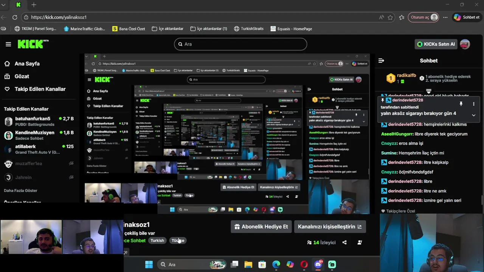Open offline channel muzaffer1ea
Screen dimensions: 484x272
pyautogui.click(x=39, y=164)
